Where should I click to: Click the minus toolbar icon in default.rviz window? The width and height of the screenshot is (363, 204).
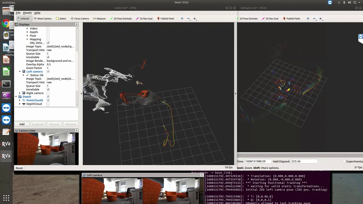[314, 18]
